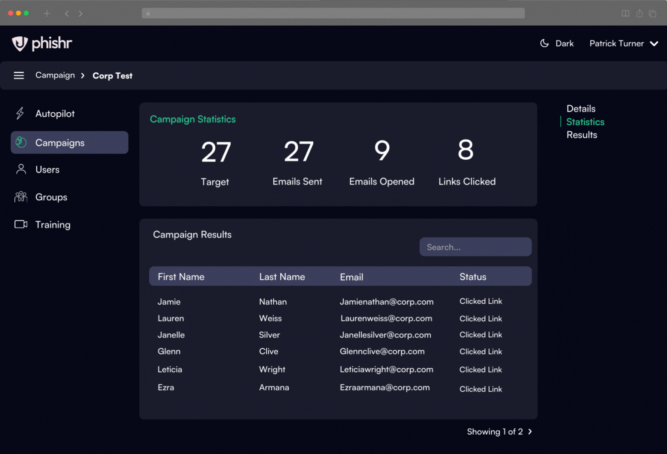Viewport: 667px width, 454px height.
Task: Expand the Patrick Turner user dropdown
Action: [654, 44]
